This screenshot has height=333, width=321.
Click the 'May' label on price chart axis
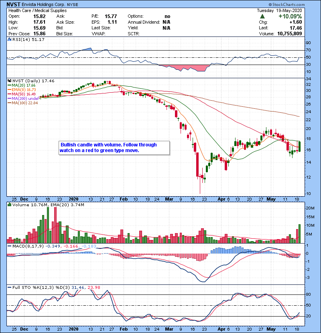[x=271, y=199]
